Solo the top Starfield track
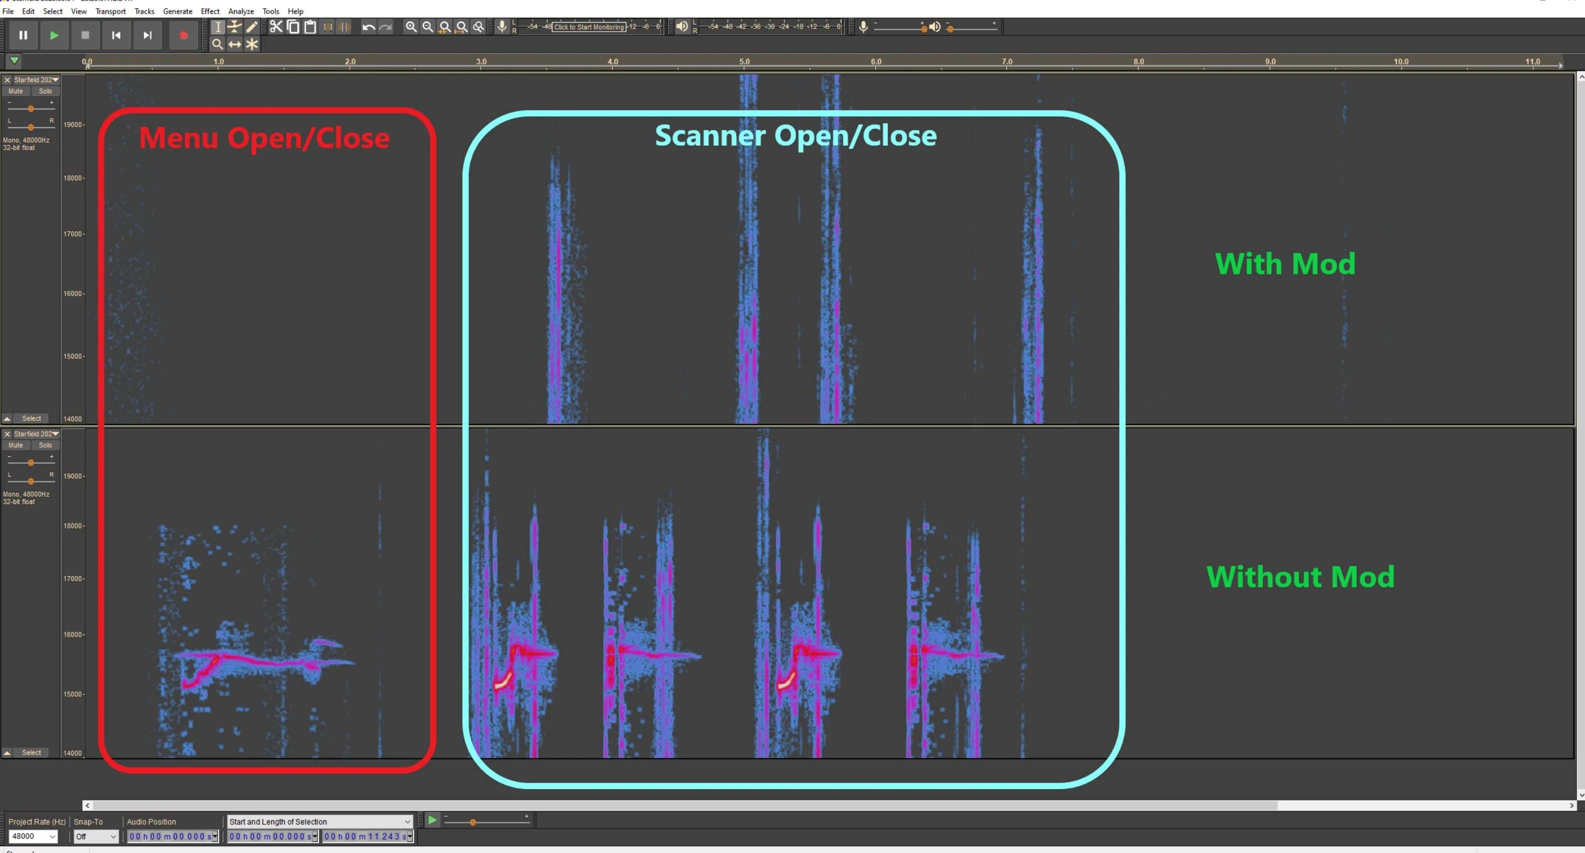The width and height of the screenshot is (1585, 853). point(45,91)
